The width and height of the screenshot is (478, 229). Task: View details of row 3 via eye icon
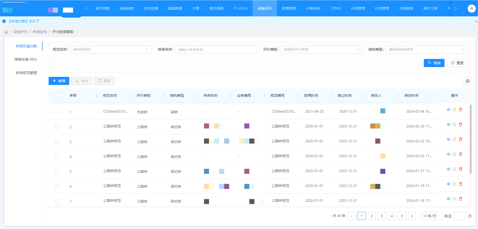pos(449,139)
